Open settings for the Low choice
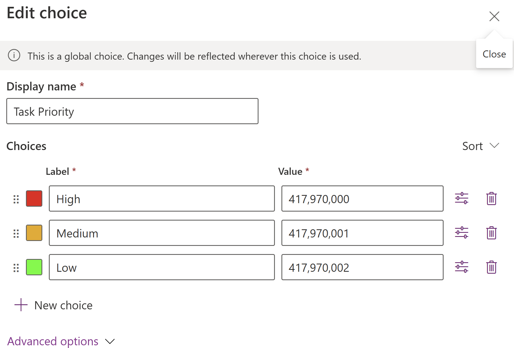The image size is (514, 348). 462,267
